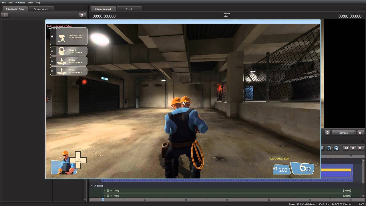The image size is (366, 206).
Task: Toggle lock on the Dialog track
Action: [x=108, y=191]
